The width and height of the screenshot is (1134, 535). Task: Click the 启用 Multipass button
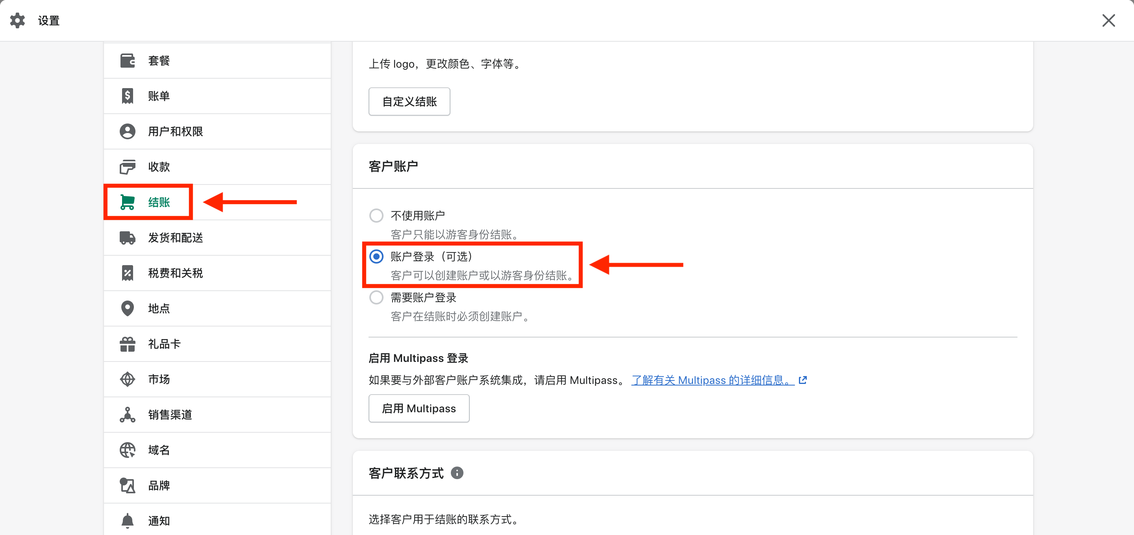click(x=418, y=408)
